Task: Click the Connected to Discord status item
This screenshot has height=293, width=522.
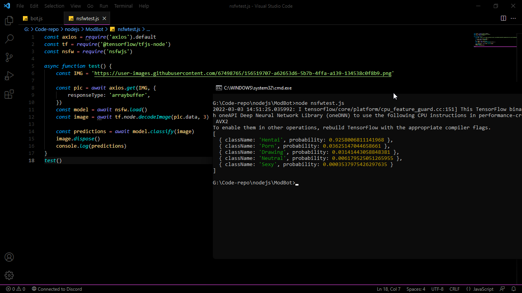Action: click(57, 289)
